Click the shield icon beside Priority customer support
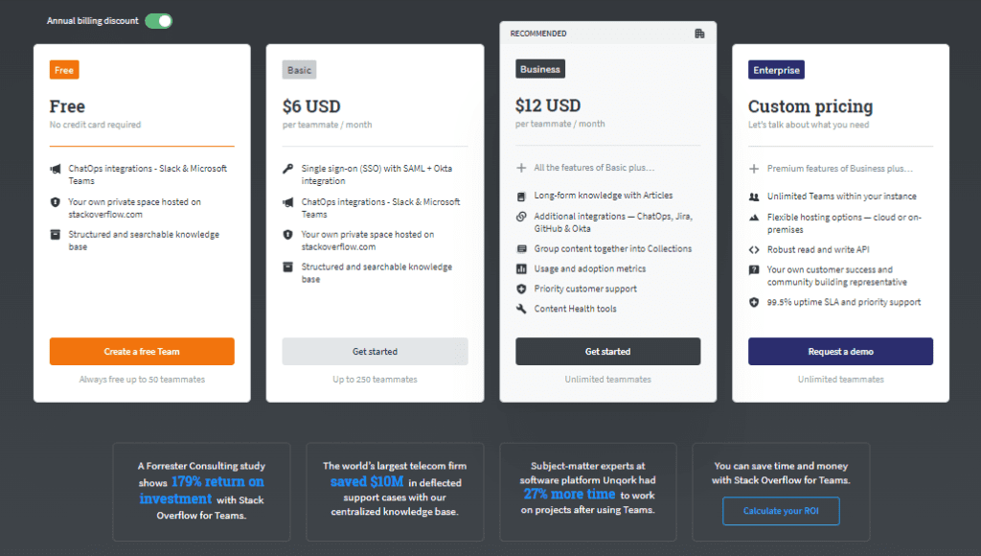981x556 pixels. coord(521,289)
